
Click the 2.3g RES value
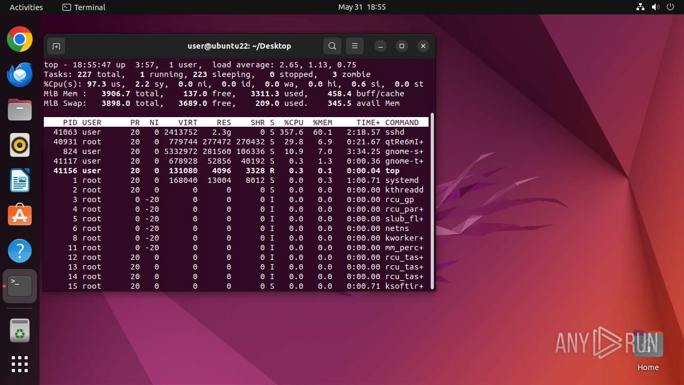222,132
